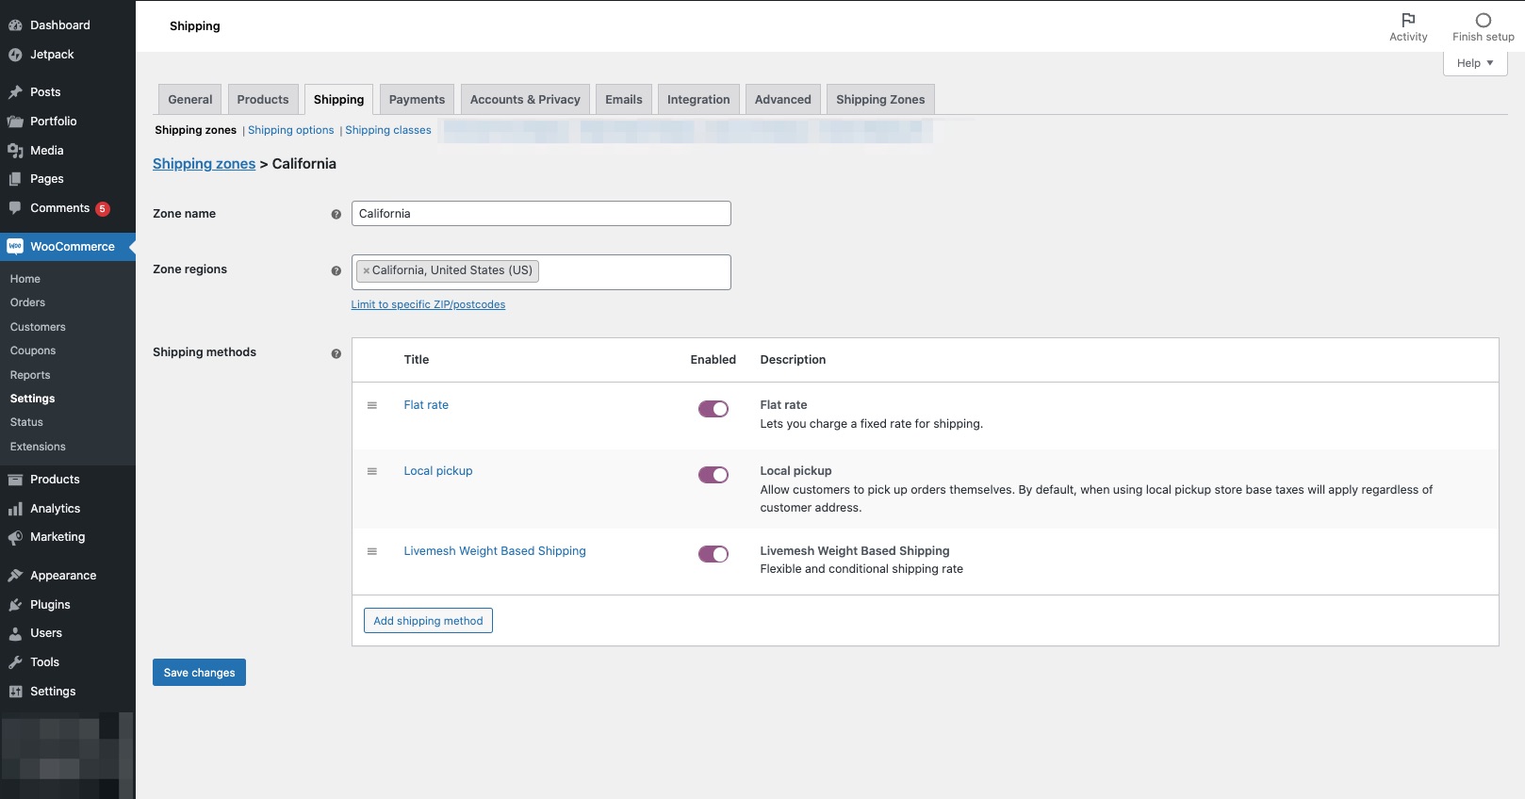This screenshot has width=1525, height=799.
Task: Click the Shipping methods help icon
Action: [336, 354]
